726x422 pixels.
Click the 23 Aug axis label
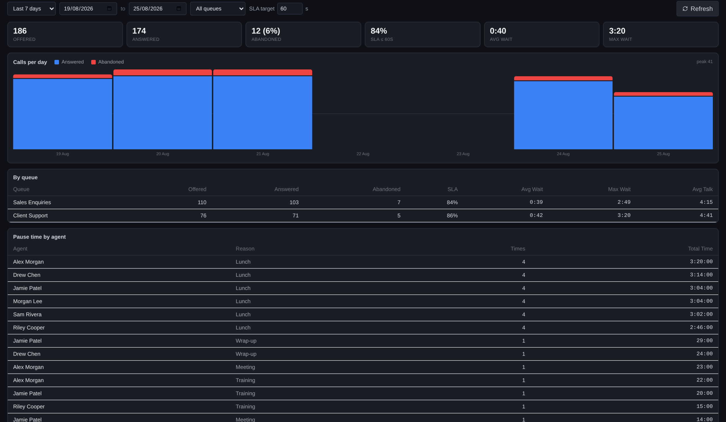coord(463,154)
